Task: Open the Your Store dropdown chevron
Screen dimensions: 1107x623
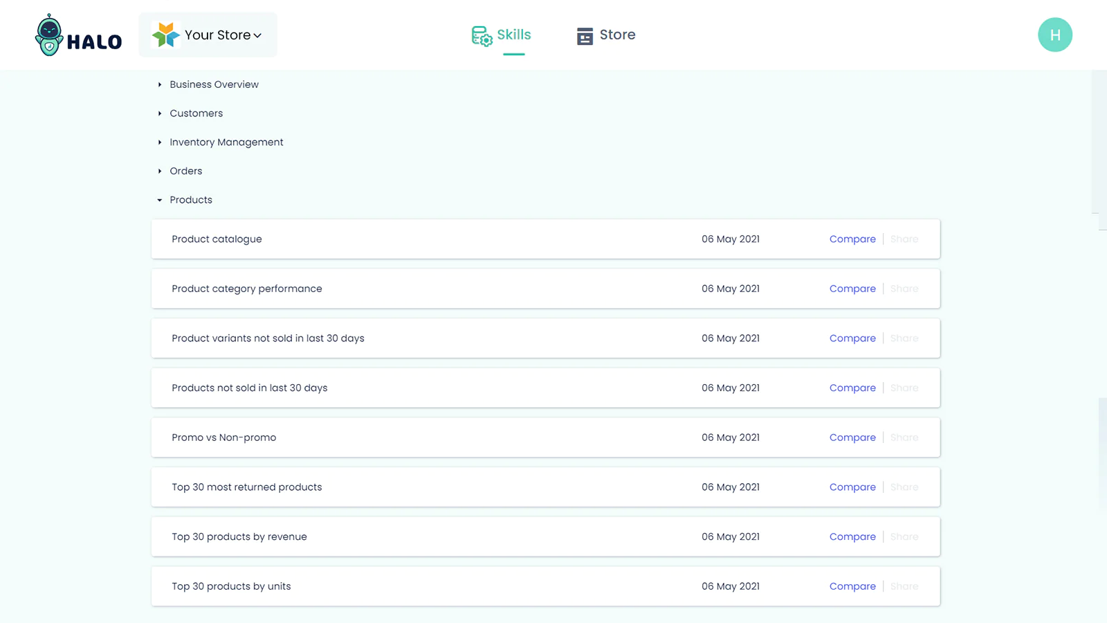Action: click(x=257, y=35)
